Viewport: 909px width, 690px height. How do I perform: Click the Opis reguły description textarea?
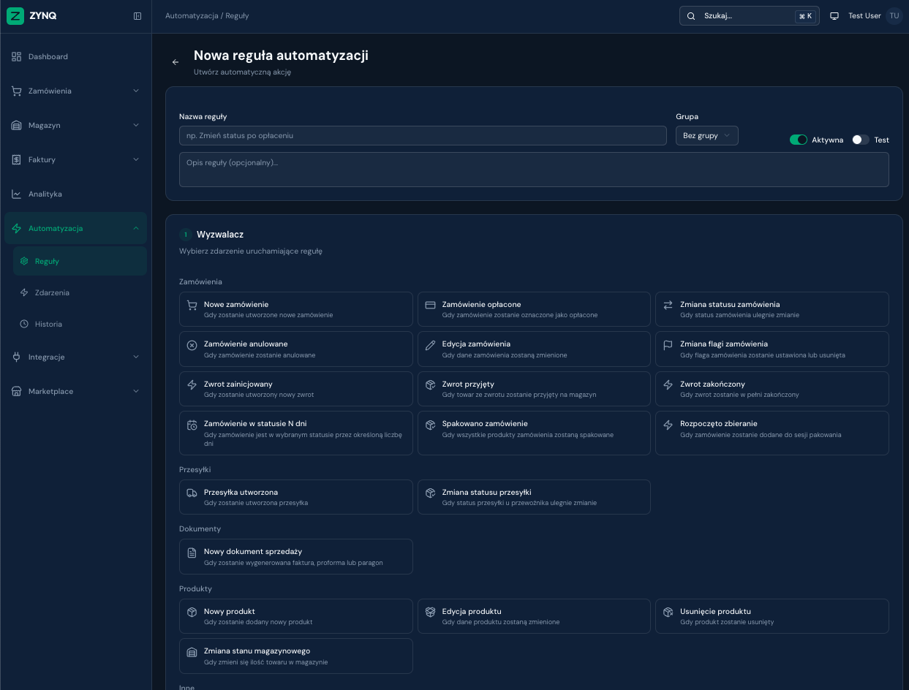point(534,170)
